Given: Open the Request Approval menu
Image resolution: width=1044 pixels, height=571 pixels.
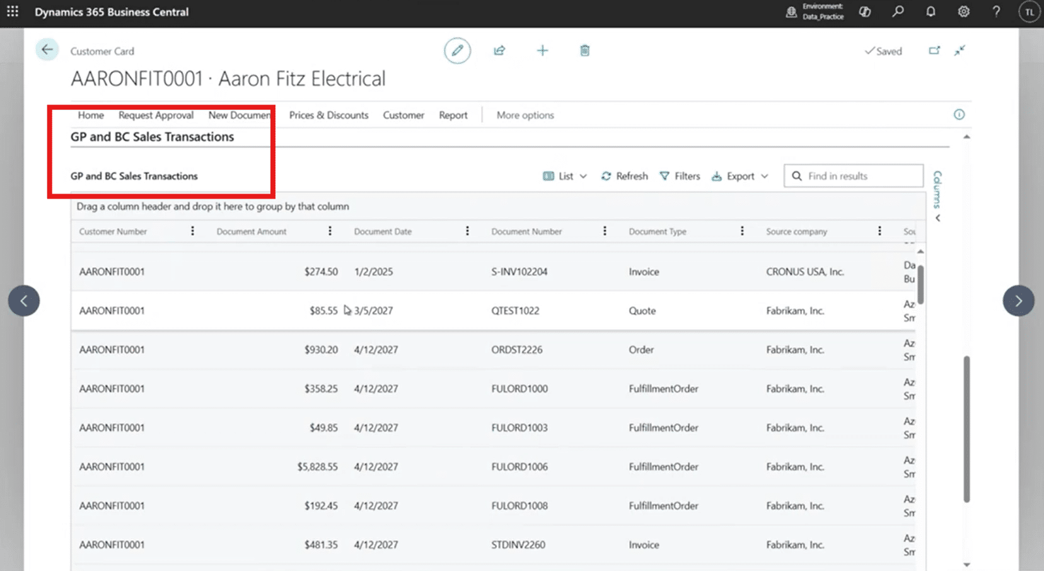Looking at the screenshot, I should click(156, 115).
